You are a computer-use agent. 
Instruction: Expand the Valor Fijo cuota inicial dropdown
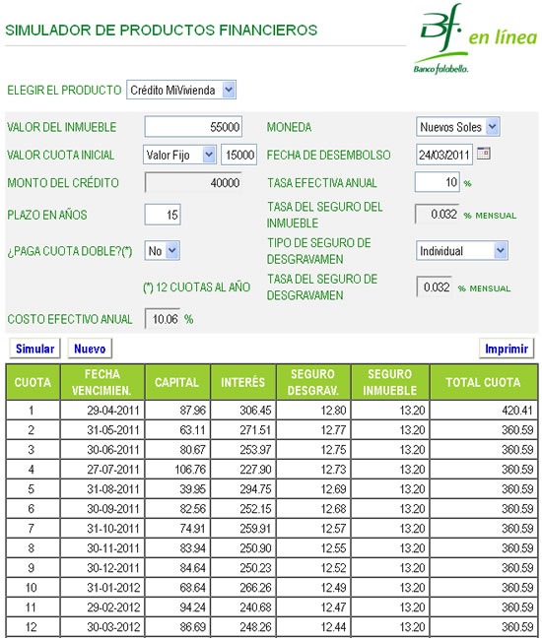tap(179, 155)
